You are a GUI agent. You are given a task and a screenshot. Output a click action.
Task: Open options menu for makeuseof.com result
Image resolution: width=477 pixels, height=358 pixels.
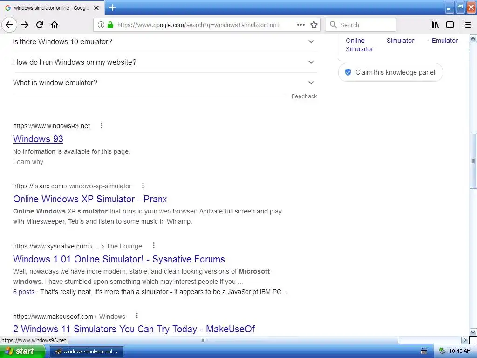(137, 316)
